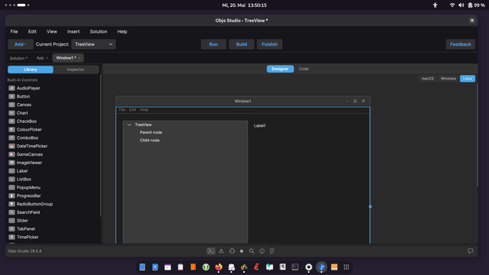The image size is (489, 275).
Task: Select the DateTimePicker calendar icon
Action: click(11, 146)
